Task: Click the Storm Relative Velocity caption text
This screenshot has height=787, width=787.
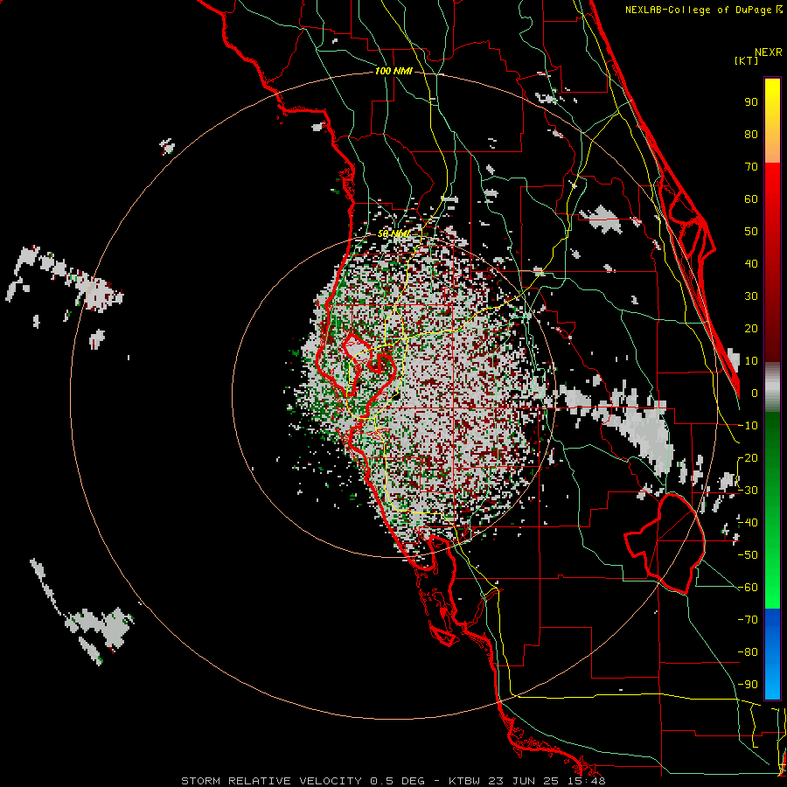Action: click(x=393, y=781)
